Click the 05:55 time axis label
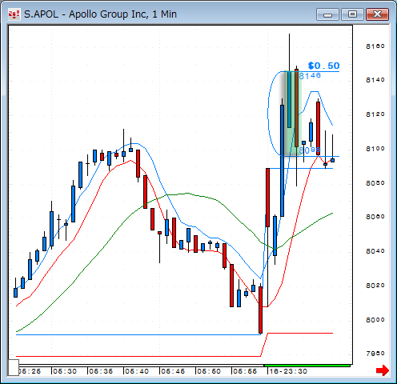This screenshot has width=397, height=384. click(245, 371)
